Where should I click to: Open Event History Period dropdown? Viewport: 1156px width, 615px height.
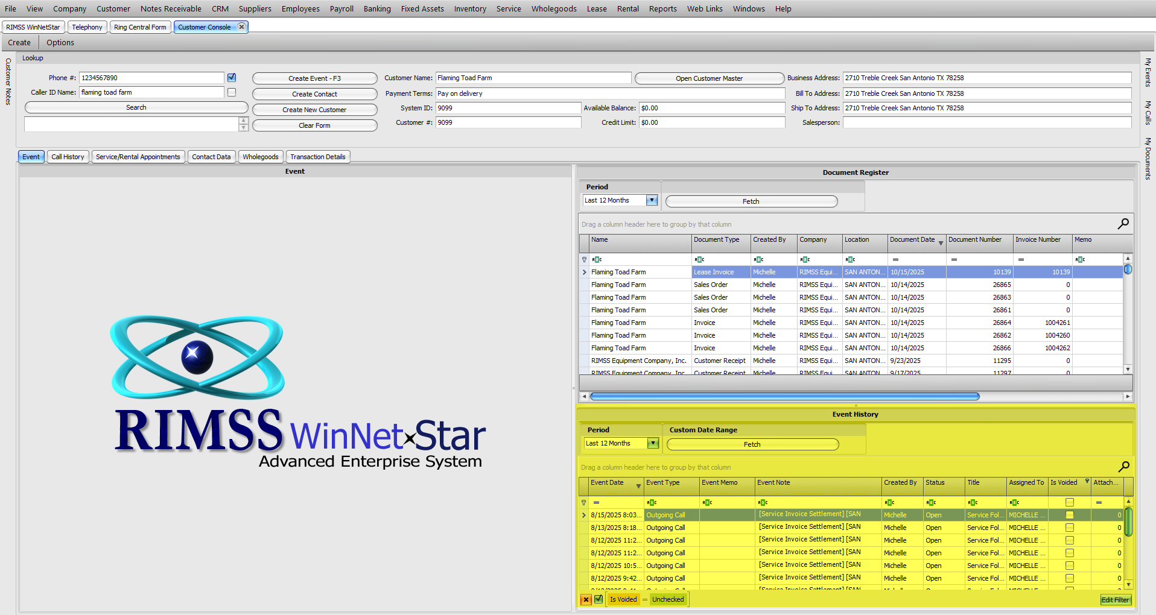(x=653, y=443)
